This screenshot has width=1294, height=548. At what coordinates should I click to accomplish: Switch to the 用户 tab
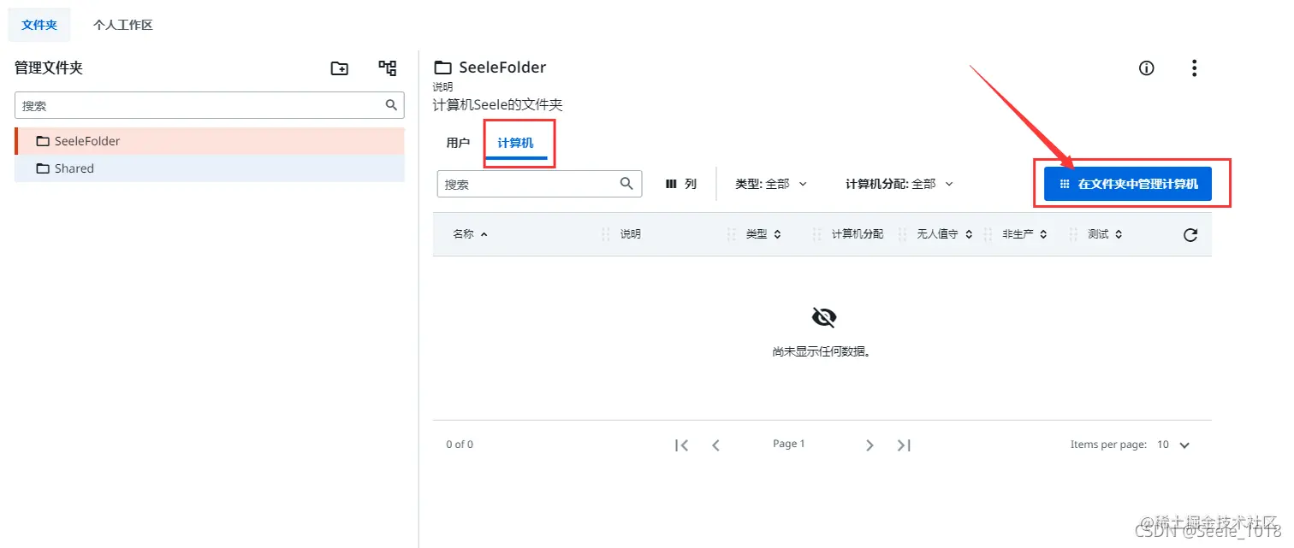(x=458, y=142)
